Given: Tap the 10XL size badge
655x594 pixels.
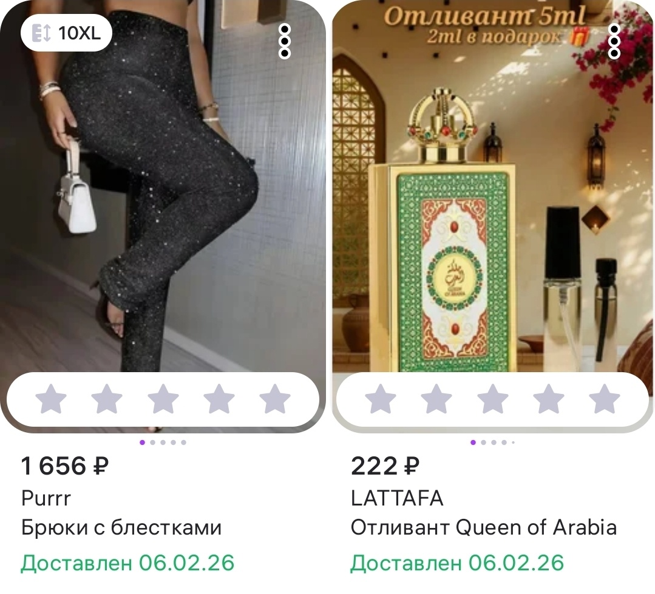Looking at the screenshot, I should 66,33.
